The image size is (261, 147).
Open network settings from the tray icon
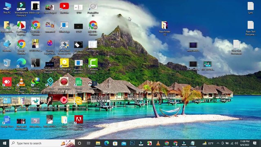point(232,143)
